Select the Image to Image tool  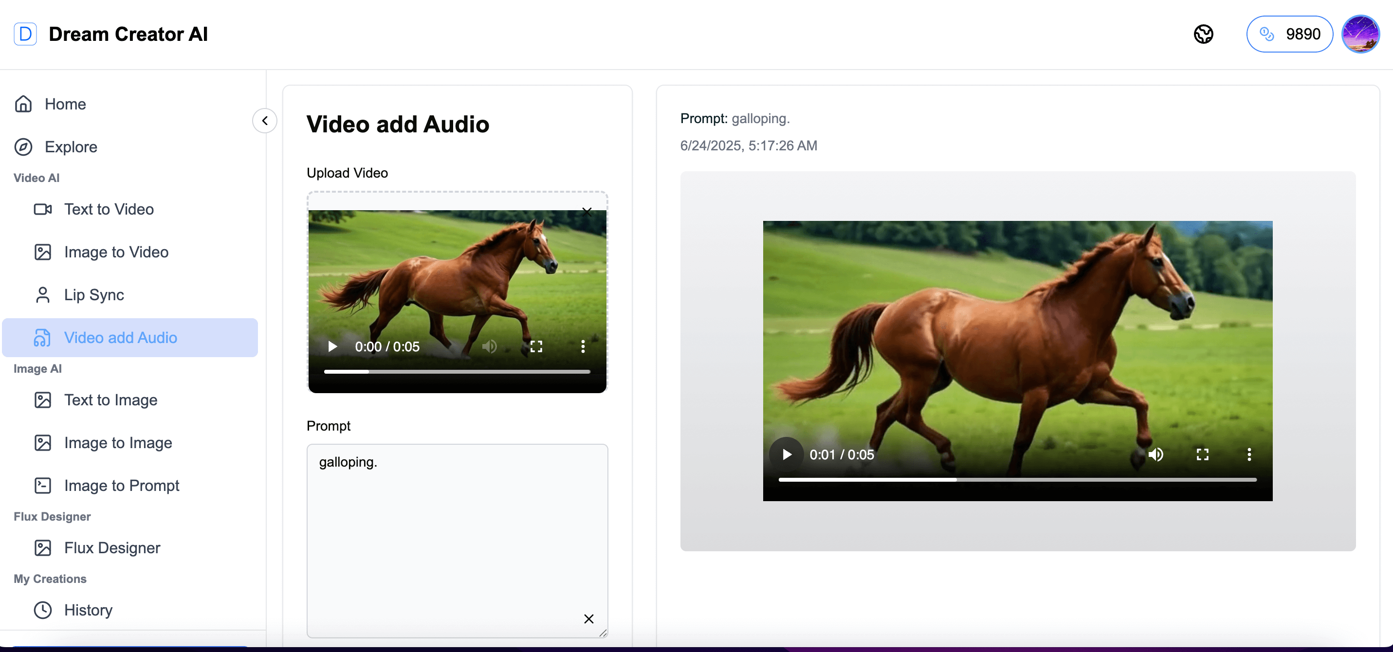coord(117,443)
